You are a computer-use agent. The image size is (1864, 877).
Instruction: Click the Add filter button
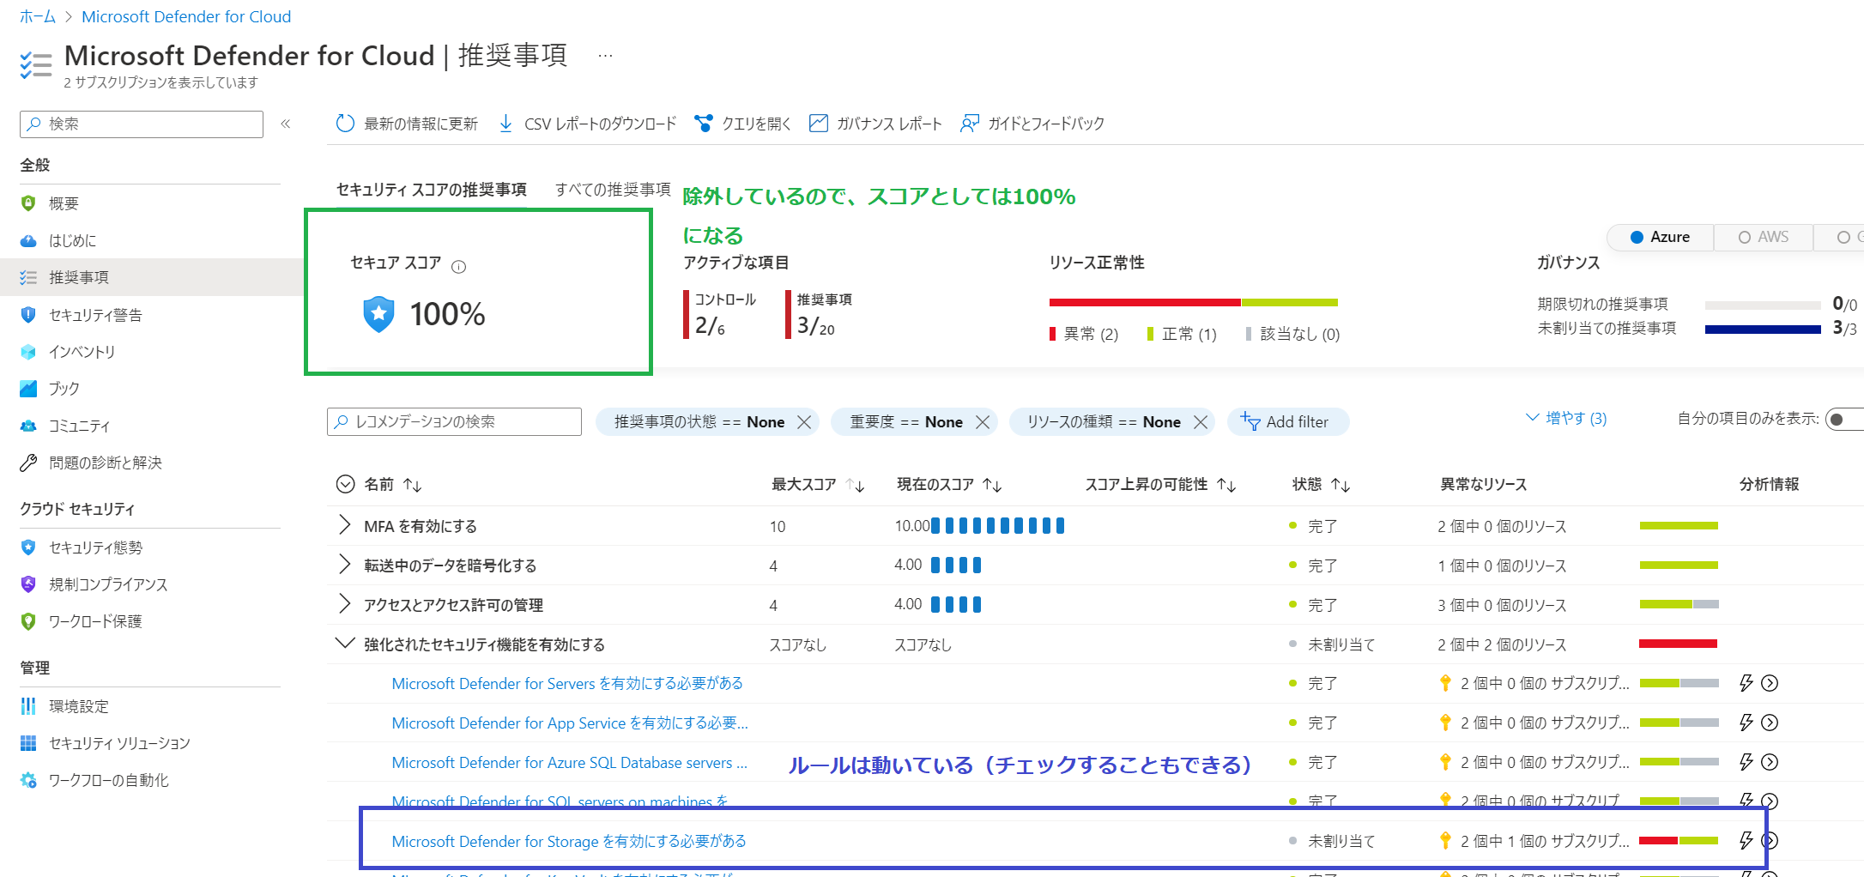[x=1287, y=422]
